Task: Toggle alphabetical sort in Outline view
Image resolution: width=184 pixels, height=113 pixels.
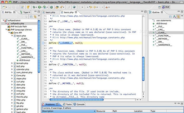Action: 174,17
